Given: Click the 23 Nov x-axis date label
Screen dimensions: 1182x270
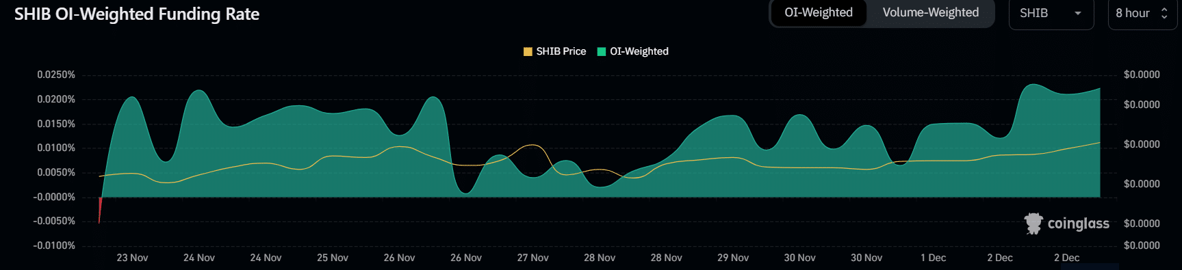Looking at the screenshot, I should (x=132, y=258).
